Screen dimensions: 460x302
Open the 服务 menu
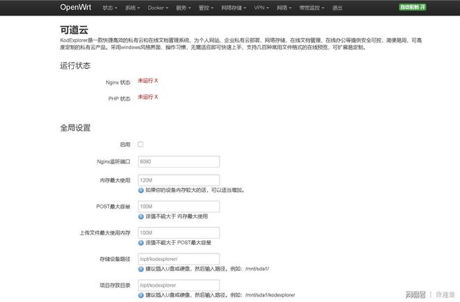(x=183, y=8)
